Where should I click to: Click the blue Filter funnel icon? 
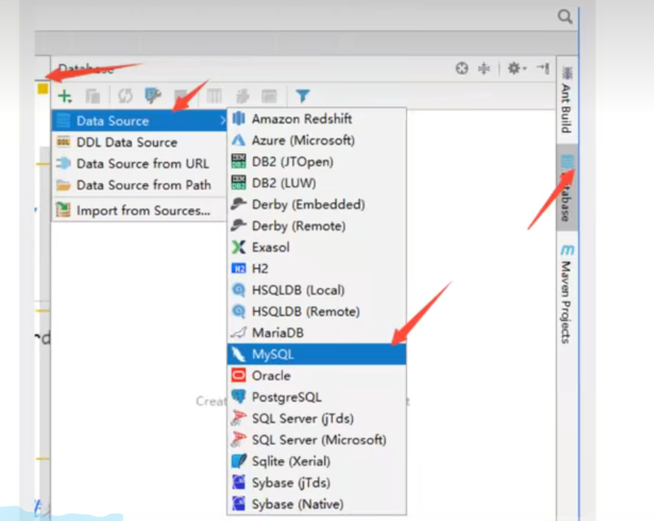click(x=303, y=96)
